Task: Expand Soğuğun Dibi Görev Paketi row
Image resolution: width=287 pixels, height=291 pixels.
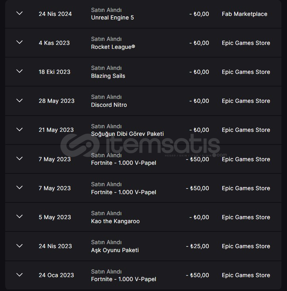Action: [x=19, y=129]
